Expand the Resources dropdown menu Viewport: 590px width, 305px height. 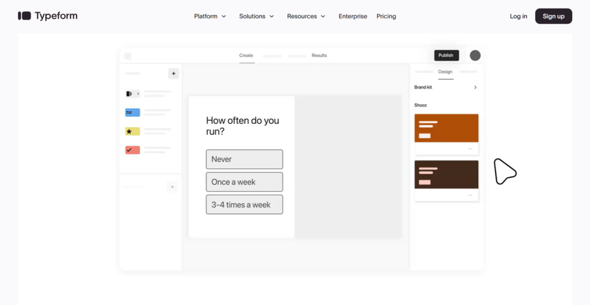(x=306, y=16)
